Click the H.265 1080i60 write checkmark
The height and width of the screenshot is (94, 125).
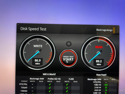pyautogui.click(x=67, y=91)
